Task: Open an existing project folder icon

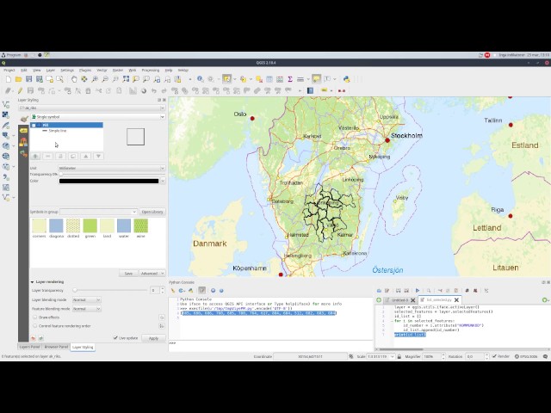Action: (x=19, y=79)
